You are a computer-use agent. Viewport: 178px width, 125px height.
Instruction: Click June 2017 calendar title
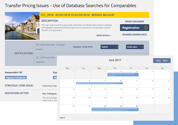115,60
